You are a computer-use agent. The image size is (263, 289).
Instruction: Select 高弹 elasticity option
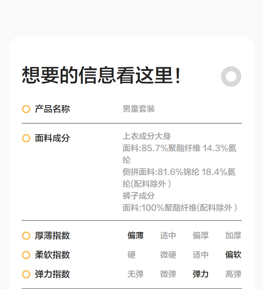point(233,274)
